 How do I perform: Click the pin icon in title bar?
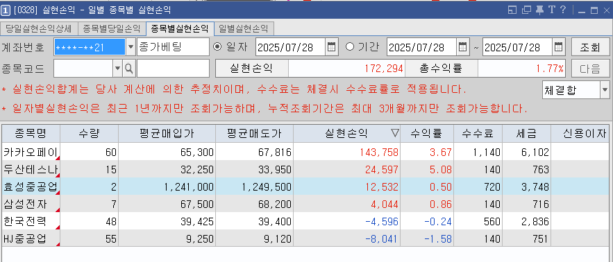click(539, 10)
